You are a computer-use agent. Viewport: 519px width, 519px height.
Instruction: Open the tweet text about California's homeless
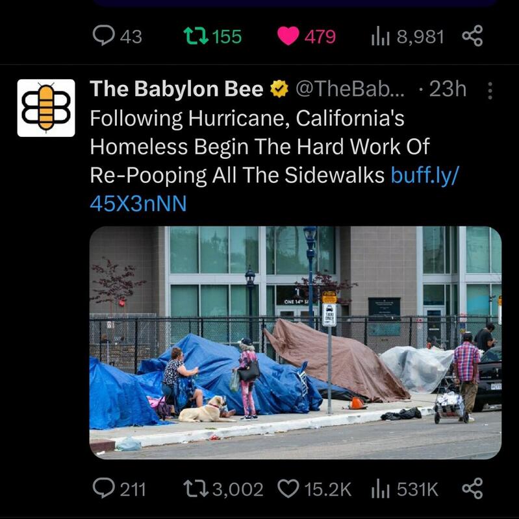point(260,147)
